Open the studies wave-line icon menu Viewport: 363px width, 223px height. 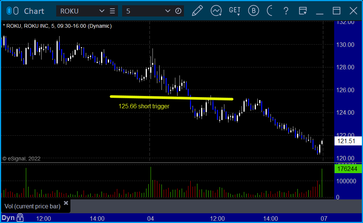point(216,11)
